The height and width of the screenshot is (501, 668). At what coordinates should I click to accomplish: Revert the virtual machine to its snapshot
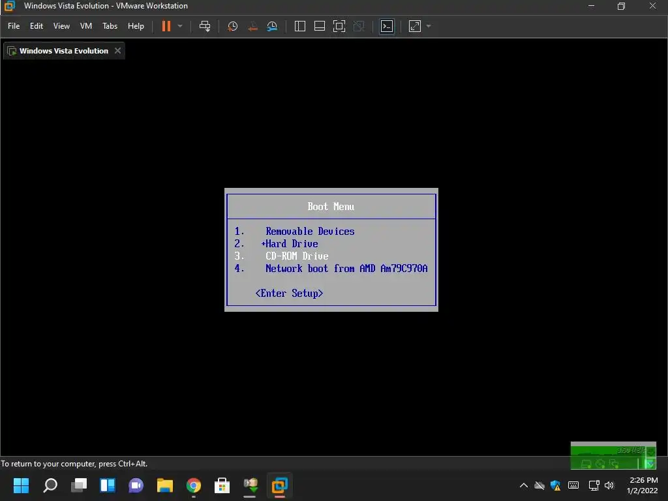(252, 26)
